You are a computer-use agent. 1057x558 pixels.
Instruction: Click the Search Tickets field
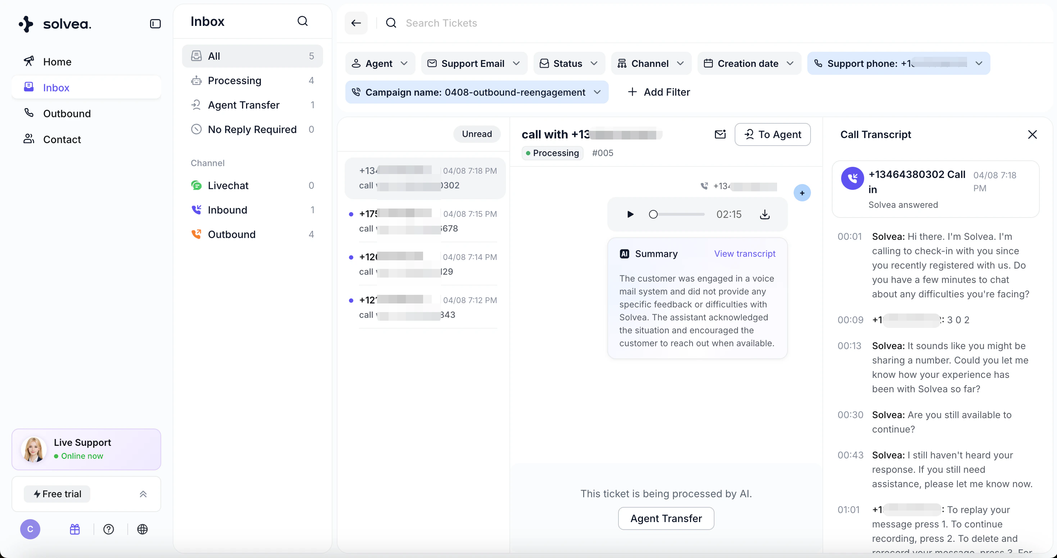441,23
